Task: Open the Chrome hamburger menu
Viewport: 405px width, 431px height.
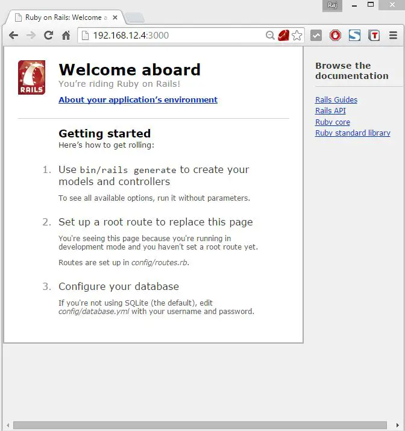Action: coord(393,36)
